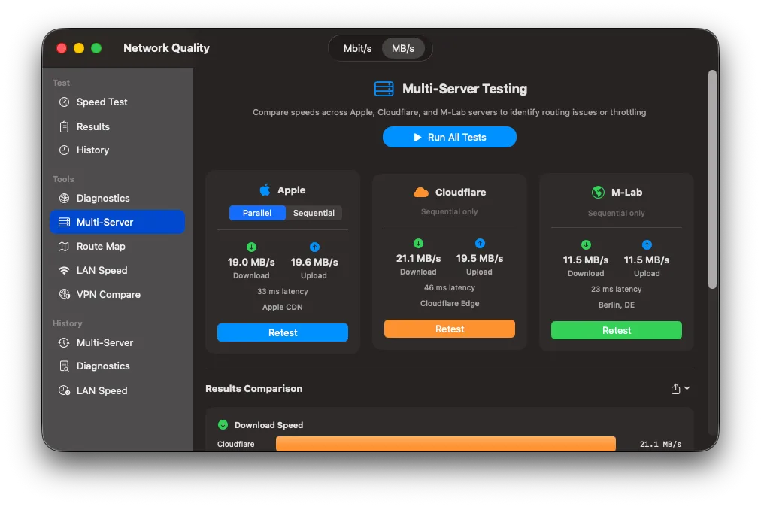761x507 pixels.
Task: Click Cloudflare card's green download arrow icon
Action: [x=418, y=243]
